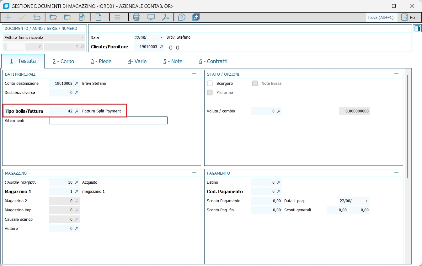Collapse the Dati Principali panel
The width and height of the screenshot is (422, 266).
[x=195, y=74]
